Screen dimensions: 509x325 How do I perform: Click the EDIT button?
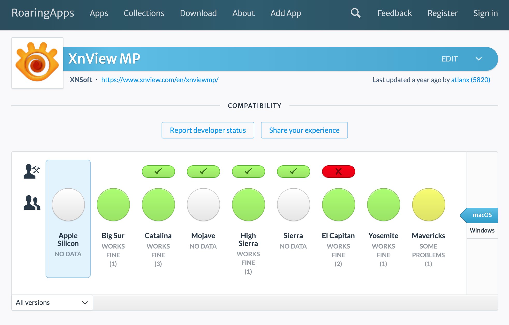click(450, 59)
